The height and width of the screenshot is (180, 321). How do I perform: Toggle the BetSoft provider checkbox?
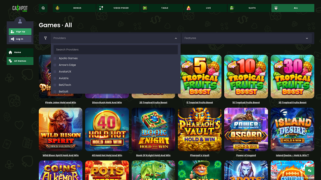coord(55,92)
